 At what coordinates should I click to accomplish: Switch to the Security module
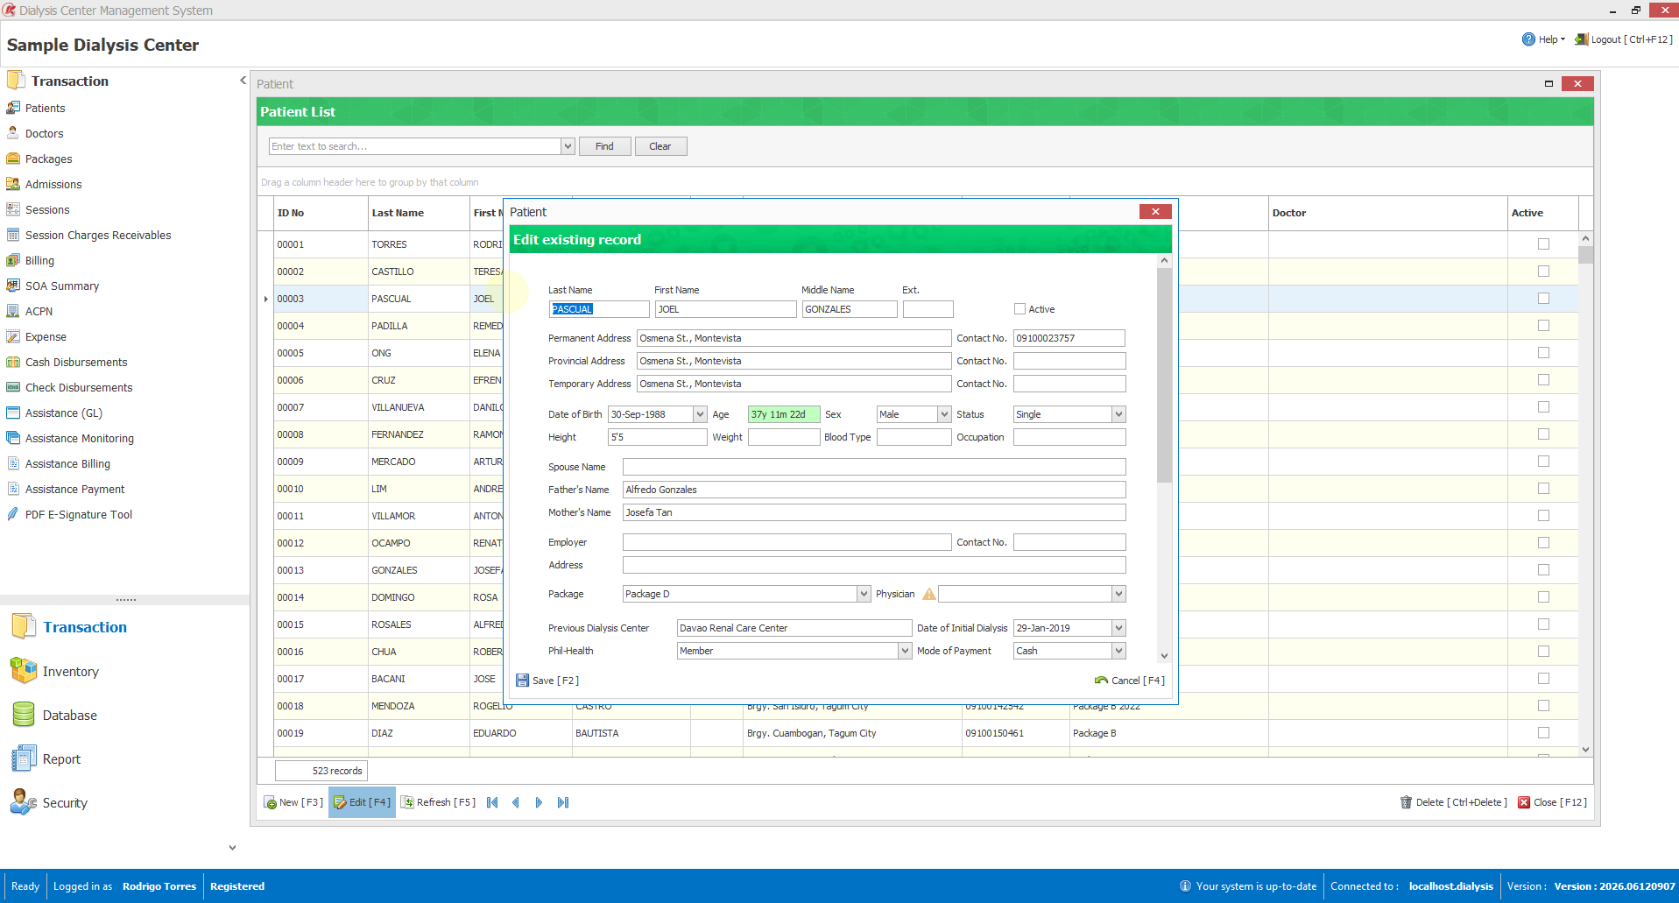tap(50, 803)
